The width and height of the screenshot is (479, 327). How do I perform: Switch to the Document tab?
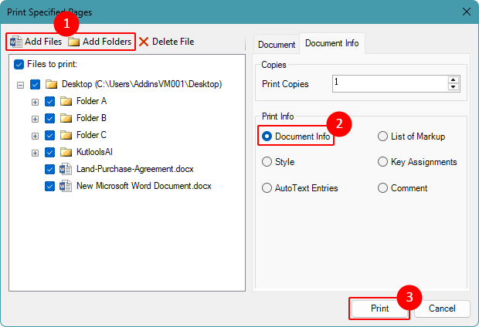click(x=277, y=45)
